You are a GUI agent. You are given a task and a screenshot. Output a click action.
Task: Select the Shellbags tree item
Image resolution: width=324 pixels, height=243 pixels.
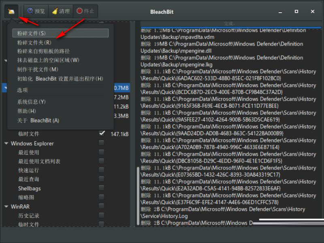[x=29, y=188]
